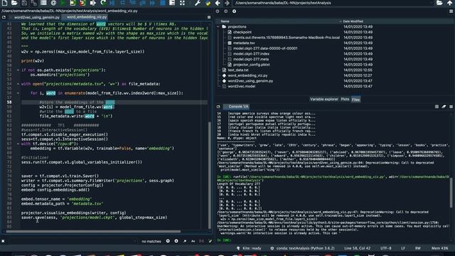Select text_data.txt in file list
The image size is (455, 256).
[238, 70]
